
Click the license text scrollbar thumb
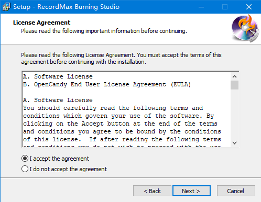(x=234, y=85)
